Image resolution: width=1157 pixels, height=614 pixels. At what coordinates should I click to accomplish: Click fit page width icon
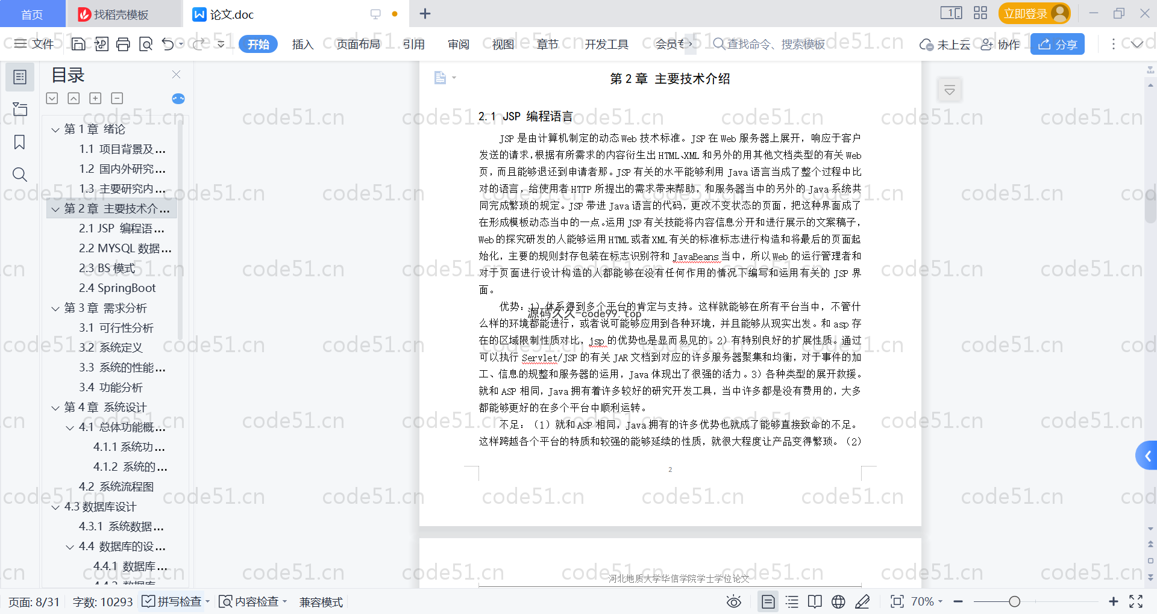click(x=897, y=601)
